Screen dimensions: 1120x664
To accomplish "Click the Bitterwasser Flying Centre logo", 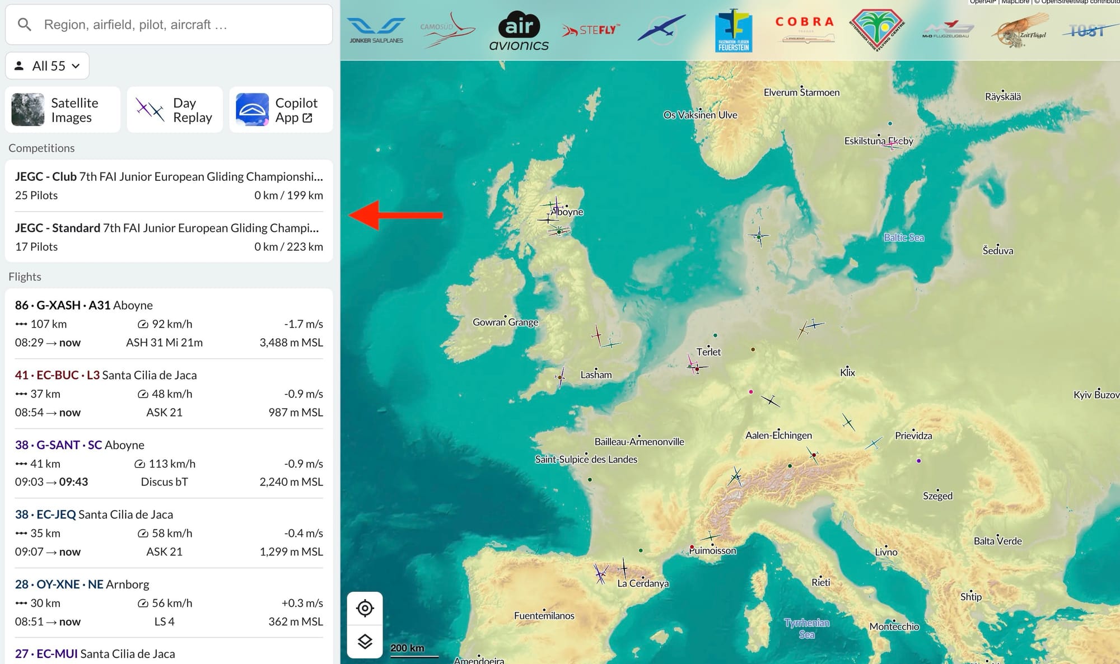I will [876, 30].
